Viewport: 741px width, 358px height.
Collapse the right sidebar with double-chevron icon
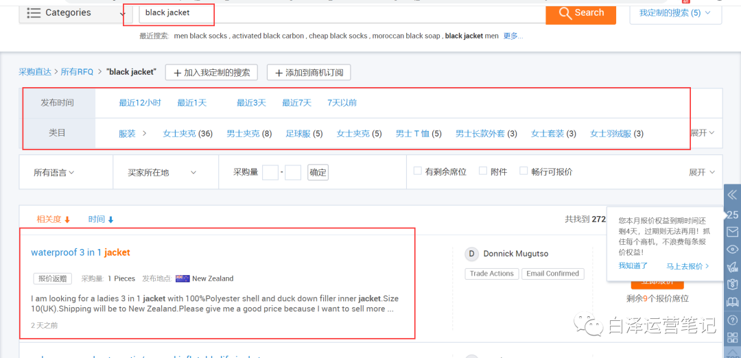[733, 195]
